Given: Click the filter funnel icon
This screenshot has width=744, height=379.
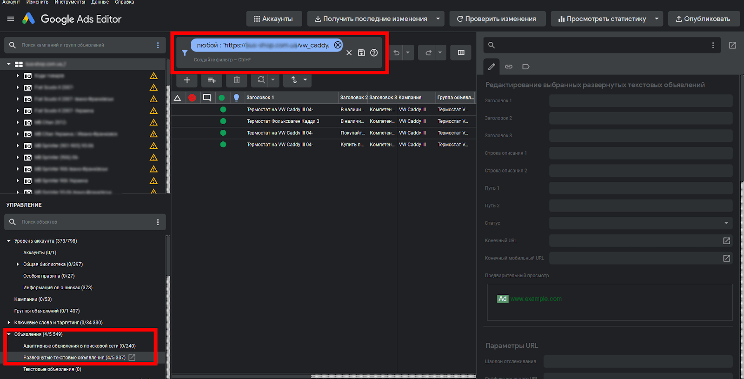Looking at the screenshot, I should (185, 53).
